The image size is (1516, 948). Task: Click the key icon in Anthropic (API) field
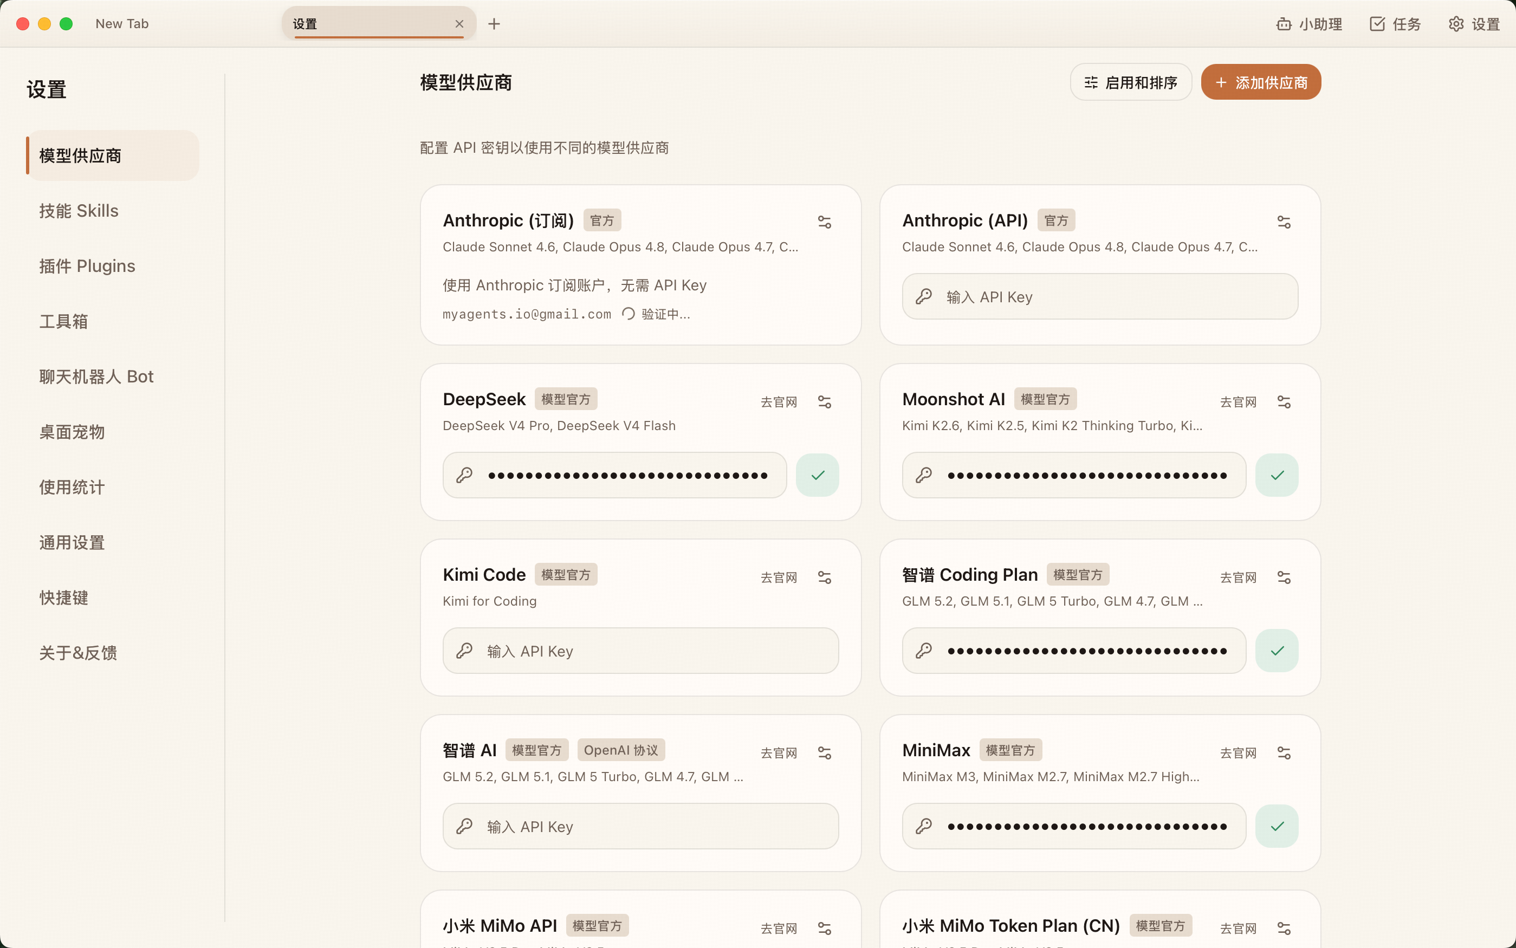923,296
